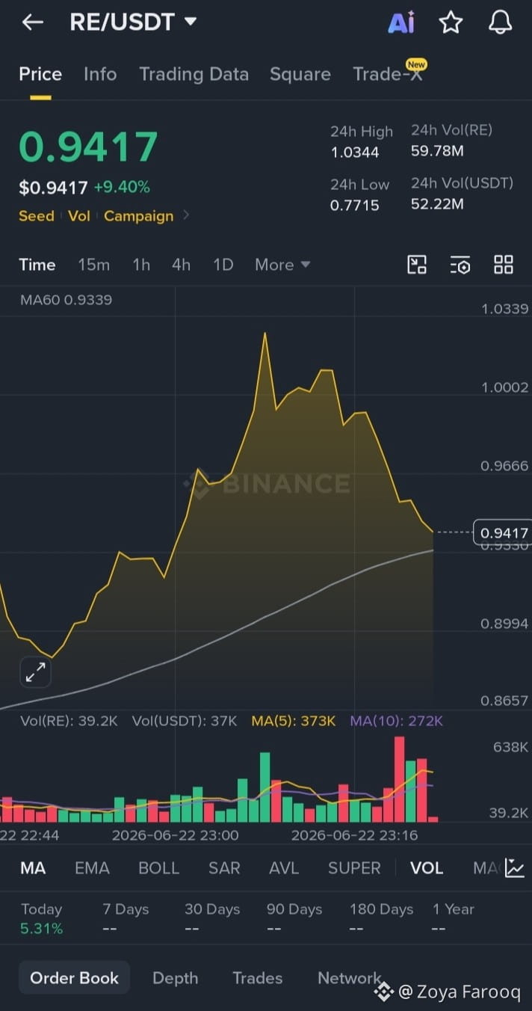The image size is (532, 1011).
Task: Add pair to favorites with star icon
Action: click(451, 22)
